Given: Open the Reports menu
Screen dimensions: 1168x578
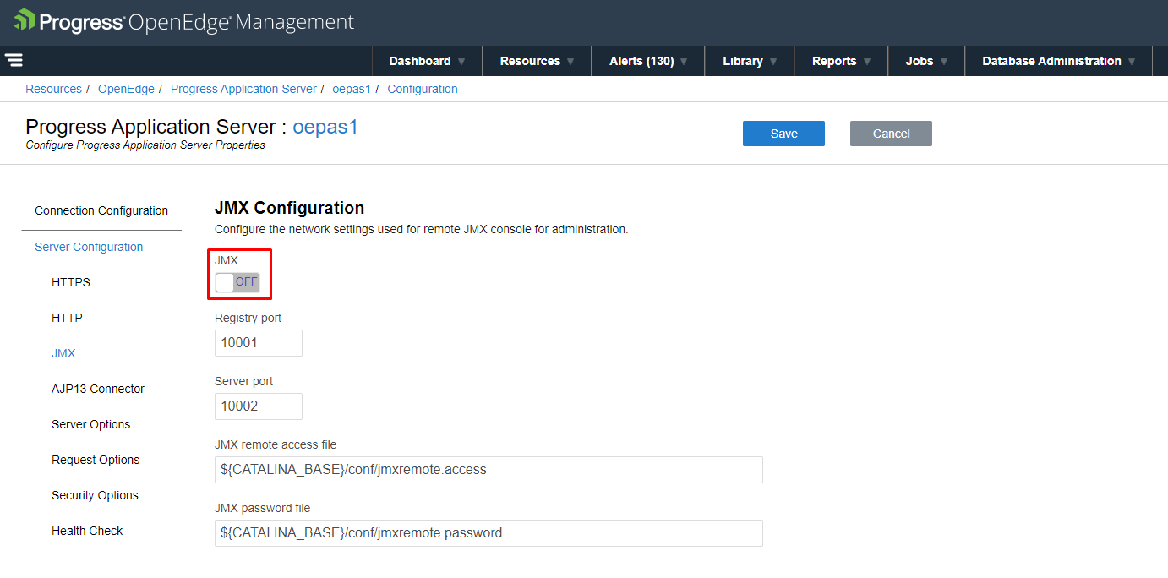Looking at the screenshot, I should click(x=841, y=61).
